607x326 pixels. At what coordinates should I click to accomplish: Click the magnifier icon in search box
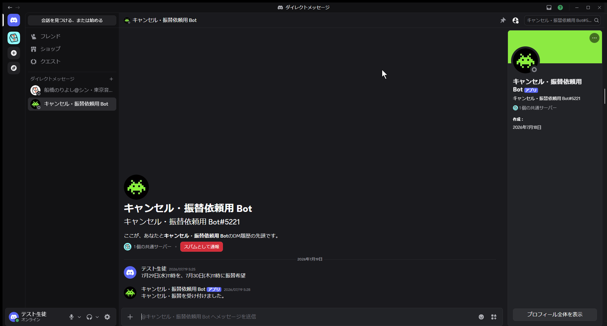[x=597, y=20]
